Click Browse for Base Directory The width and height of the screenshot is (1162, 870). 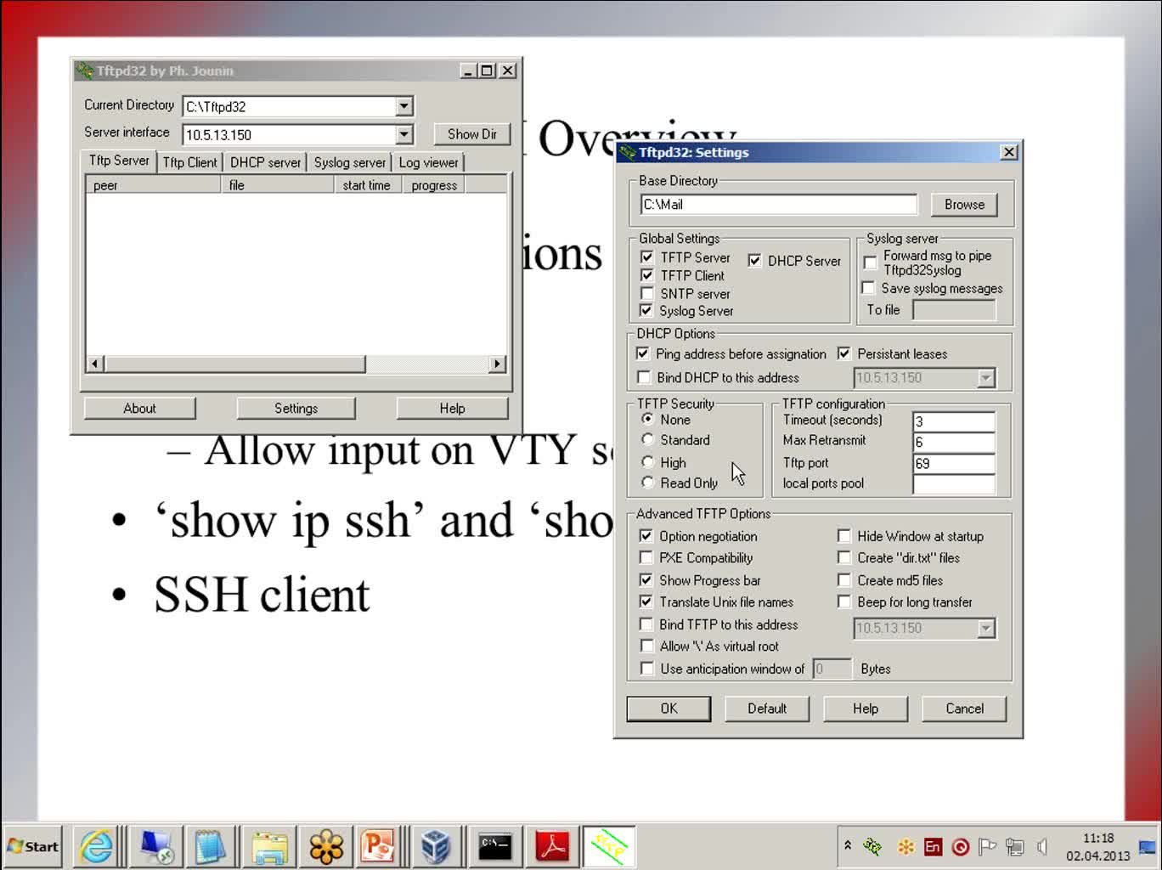tap(964, 205)
